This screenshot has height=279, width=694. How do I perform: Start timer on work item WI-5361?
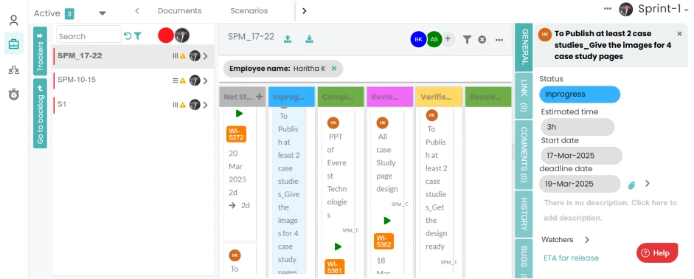tap(338, 247)
